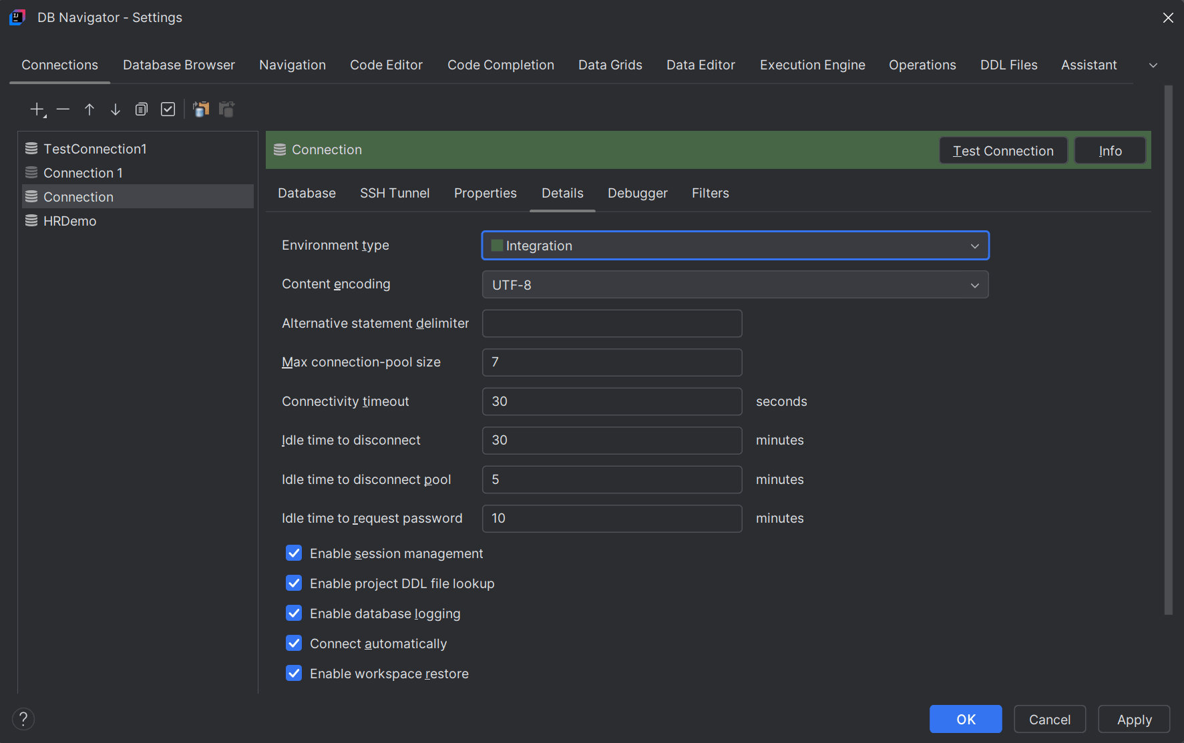The height and width of the screenshot is (743, 1184).
Task: Select the HRDemo connection in the list
Action: (69, 220)
